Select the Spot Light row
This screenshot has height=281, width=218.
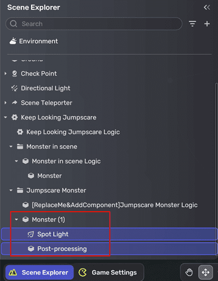[x=109, y=234]
